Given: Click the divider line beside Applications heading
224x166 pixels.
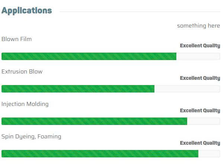Looking at the screenshot, I should tap(140, 12).
